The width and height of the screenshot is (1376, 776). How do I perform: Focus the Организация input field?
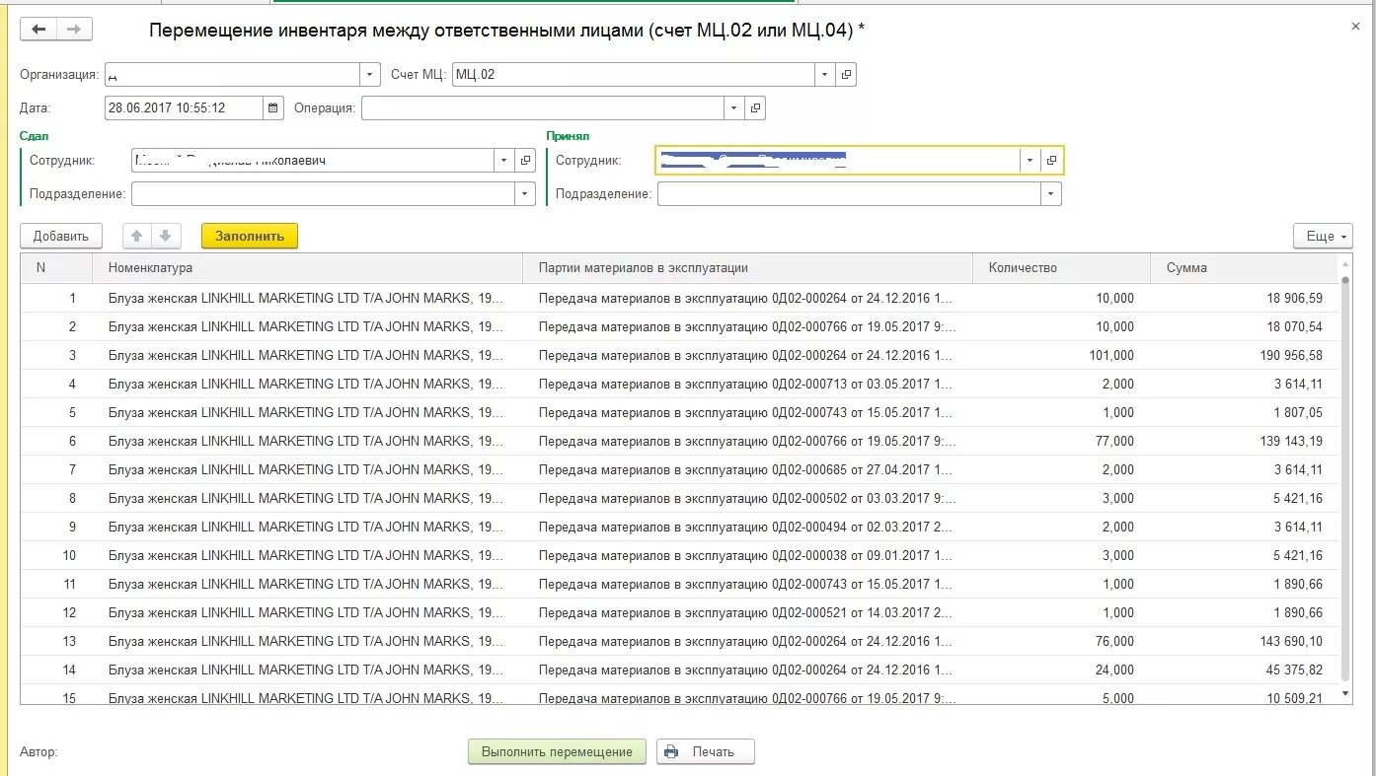tap(232, 75)
